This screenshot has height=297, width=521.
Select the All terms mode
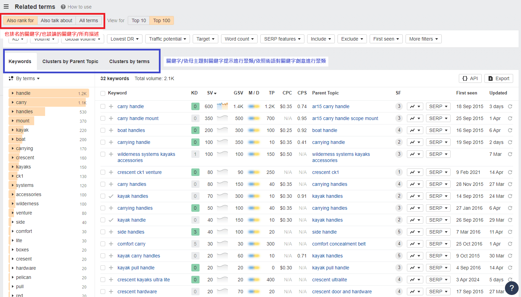click(x=89, y=20)
